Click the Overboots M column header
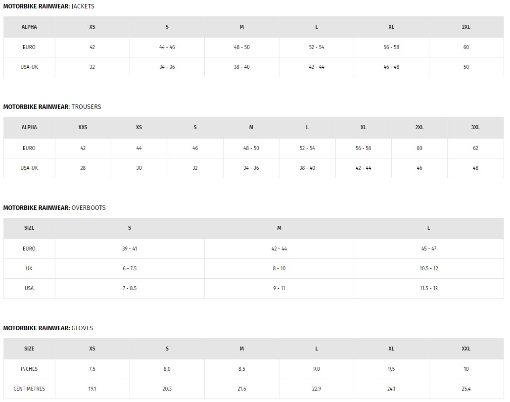The width and height of the screenshot is (510, 402). pos(279,228)
